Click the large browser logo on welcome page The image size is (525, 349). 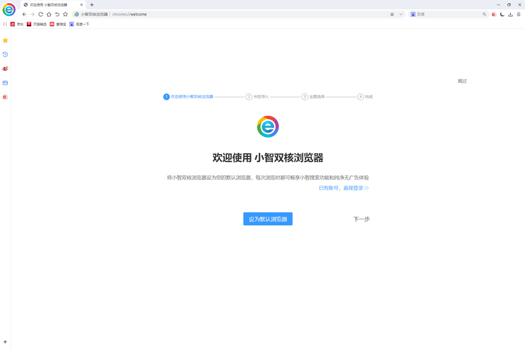(x=268, y=127)
